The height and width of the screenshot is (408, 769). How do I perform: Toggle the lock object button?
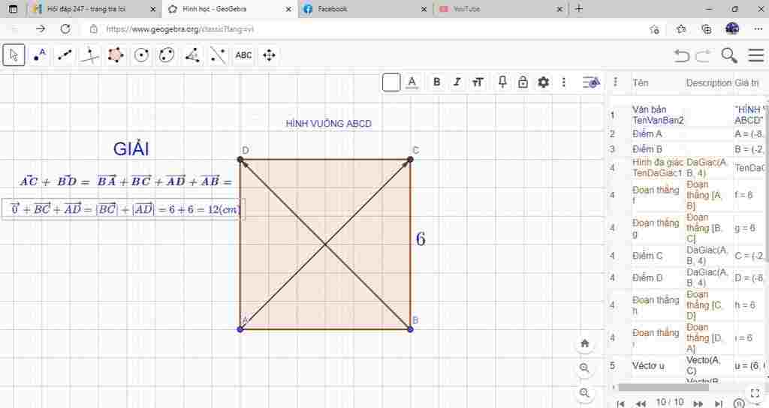coord(523,82)
